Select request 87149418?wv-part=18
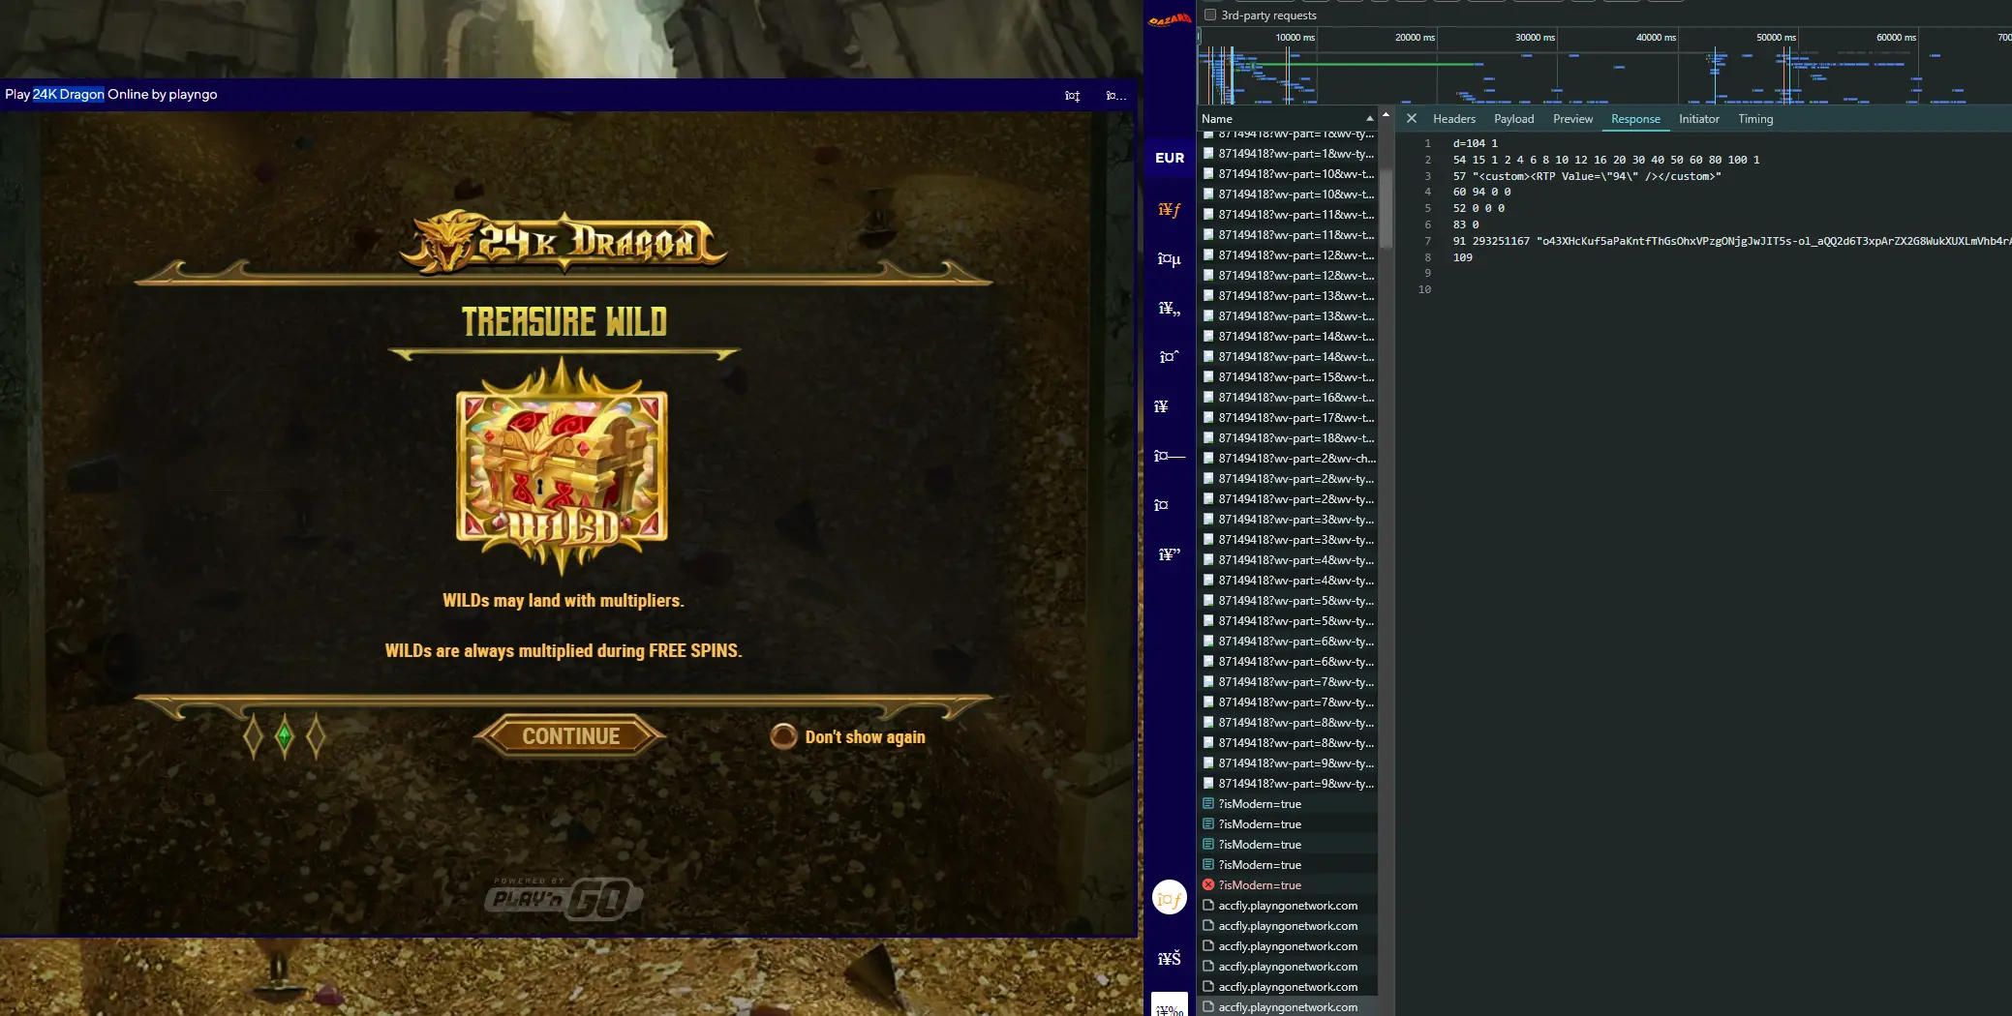2012x1016 pixels. [x=1288, y=438]
